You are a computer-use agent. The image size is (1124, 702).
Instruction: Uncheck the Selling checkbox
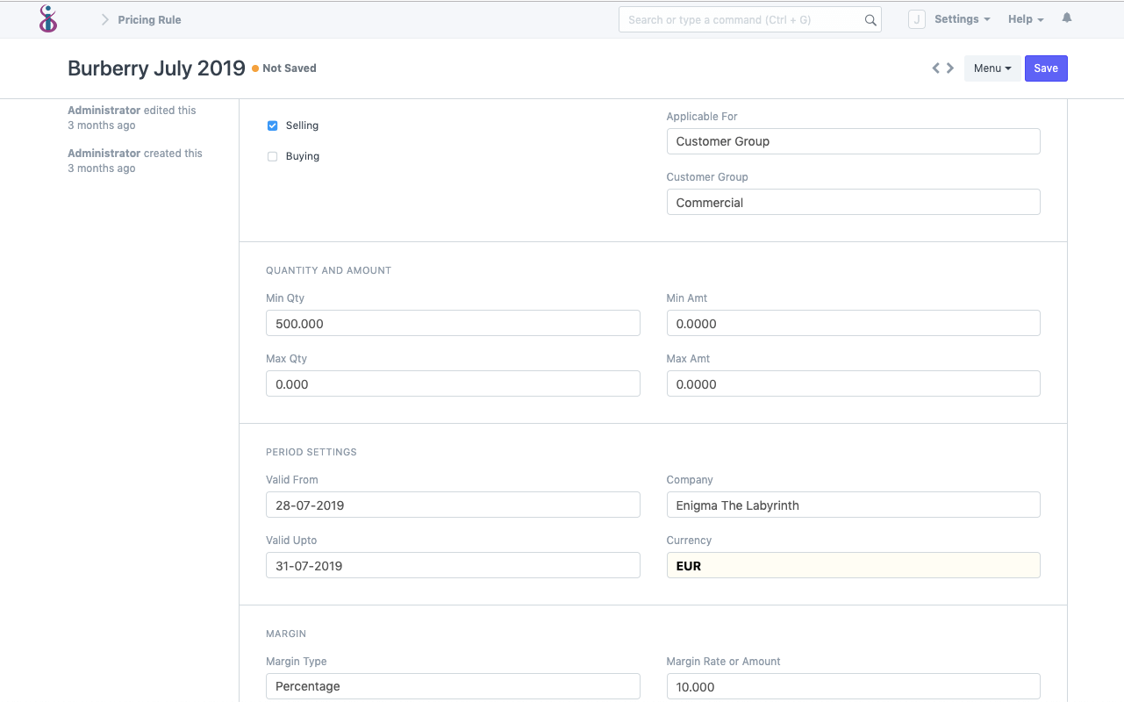[x=272, y=125]
